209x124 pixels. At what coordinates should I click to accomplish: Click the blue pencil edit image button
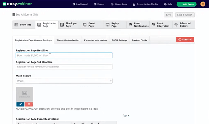(20, 104)
